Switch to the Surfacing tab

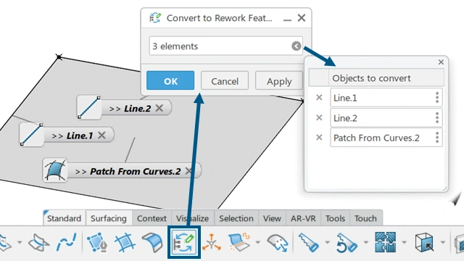[x=109, y=218]
